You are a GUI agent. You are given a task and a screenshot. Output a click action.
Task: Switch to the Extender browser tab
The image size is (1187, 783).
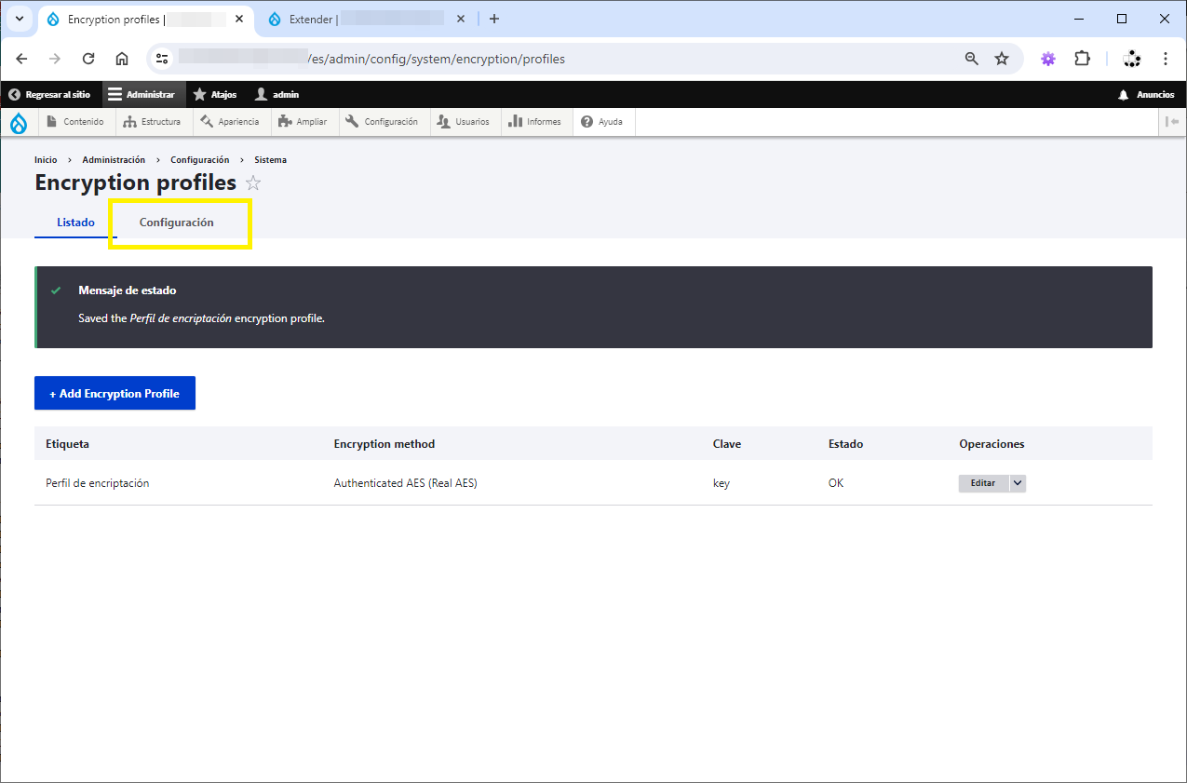click(x=365, y=19)
